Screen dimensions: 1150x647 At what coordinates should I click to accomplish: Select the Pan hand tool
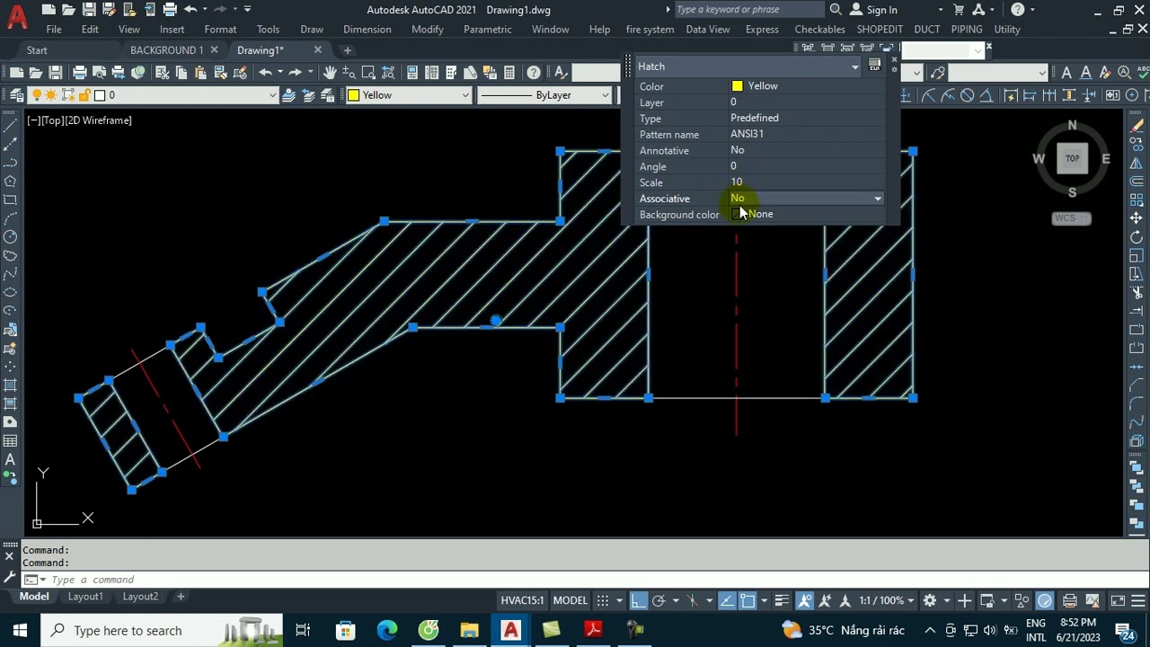click(330, 73)
